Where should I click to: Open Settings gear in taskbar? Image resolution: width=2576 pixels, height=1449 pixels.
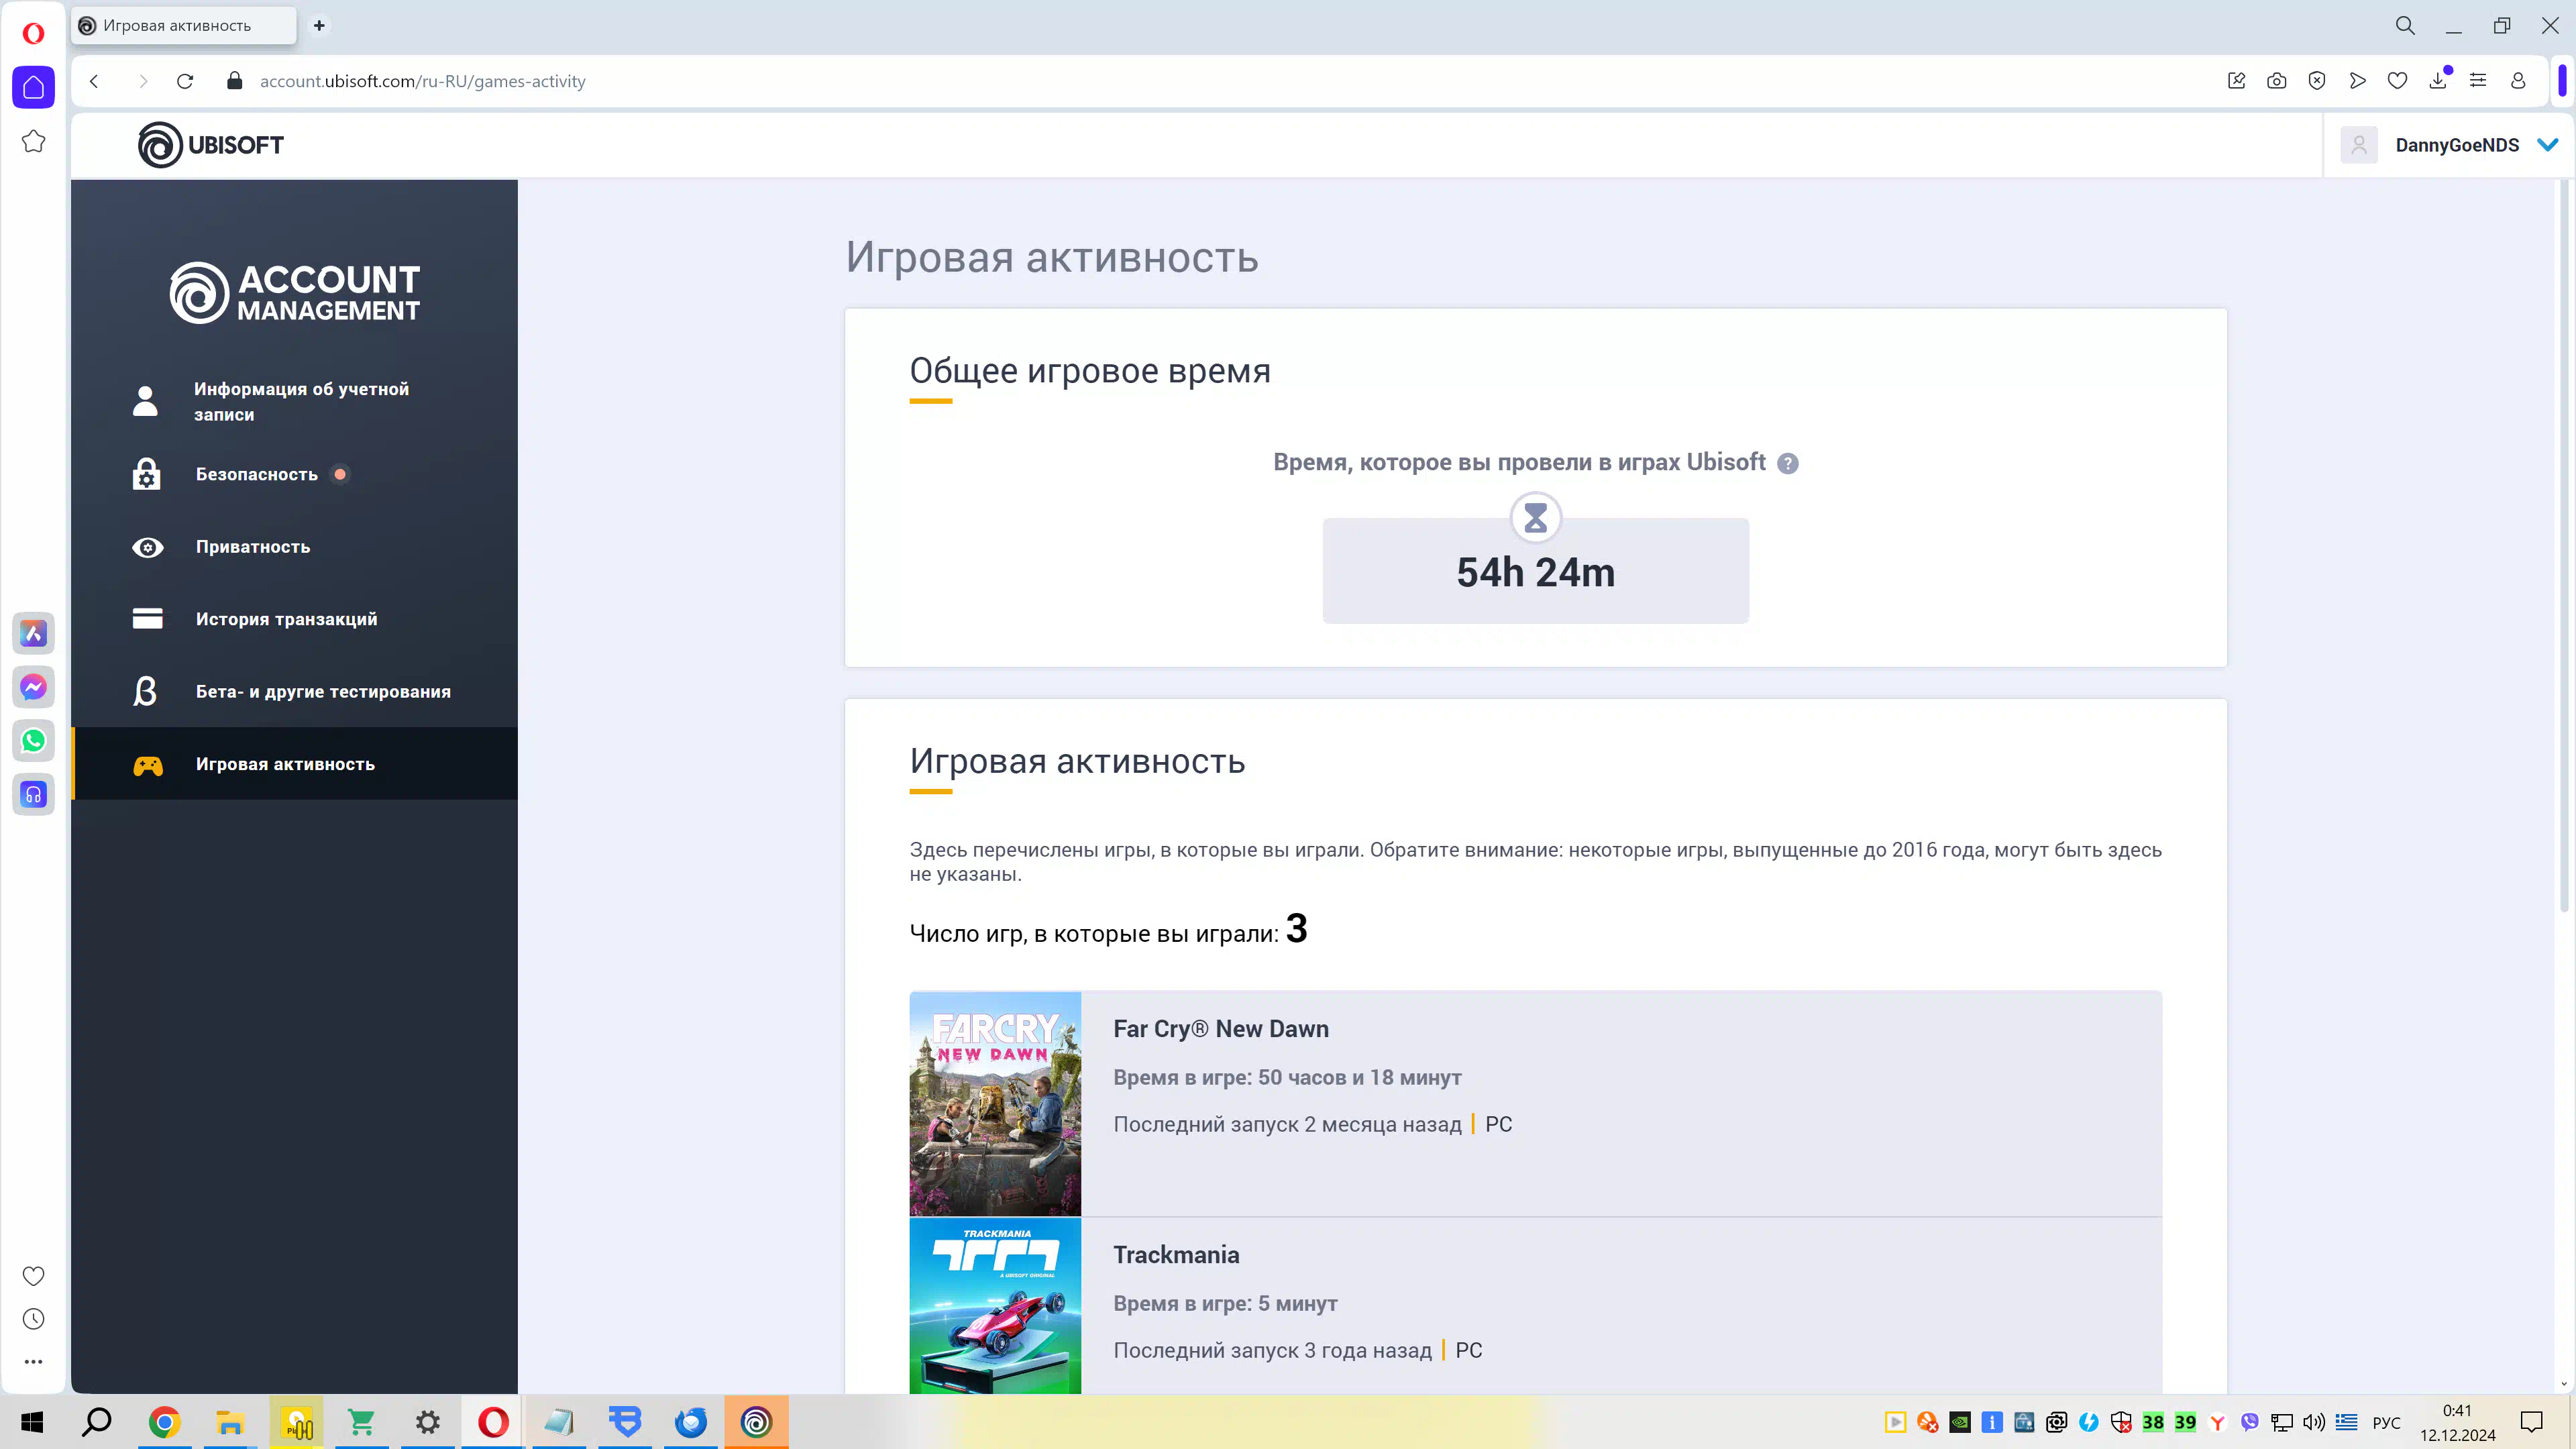tap(428, 1422)
